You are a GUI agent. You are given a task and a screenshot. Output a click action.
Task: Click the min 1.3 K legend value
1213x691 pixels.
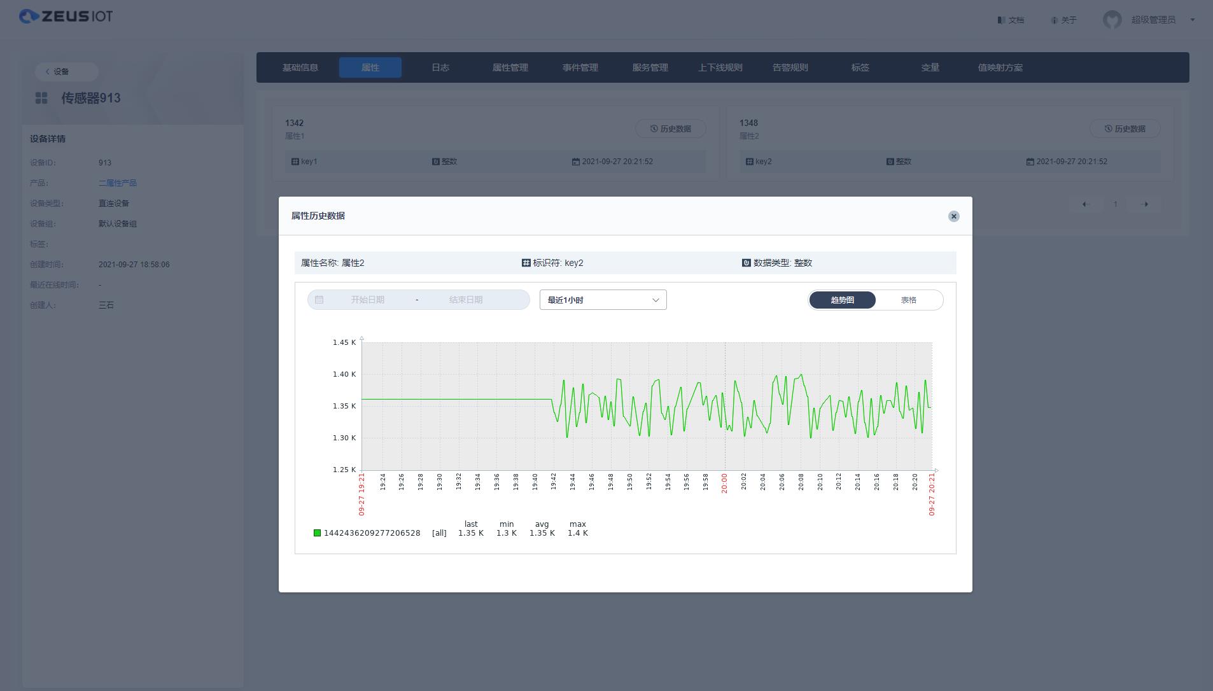point(507,533)
